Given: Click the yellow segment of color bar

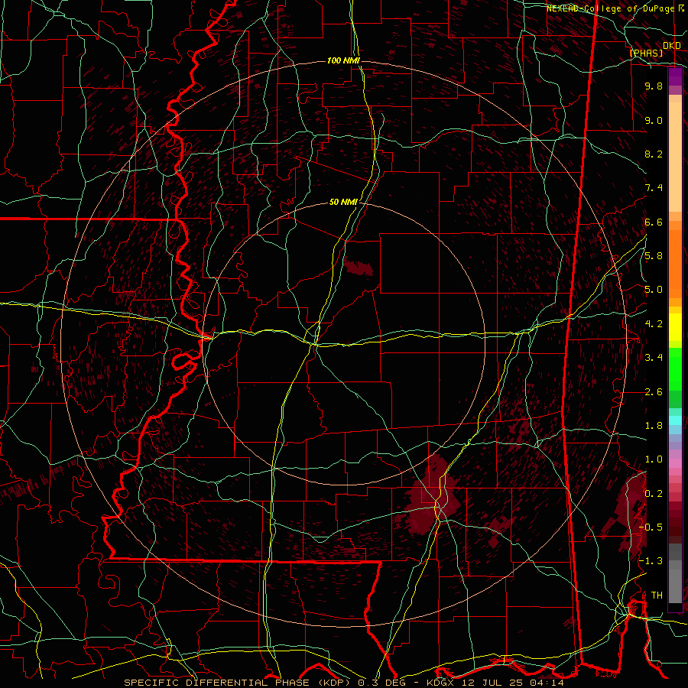Looking at the screenshot, I should 675,327.
